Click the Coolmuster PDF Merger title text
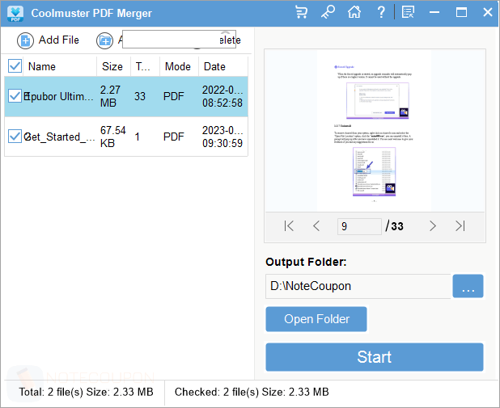The height and width of the screenshot is (408, 500). tap(91, 13)
